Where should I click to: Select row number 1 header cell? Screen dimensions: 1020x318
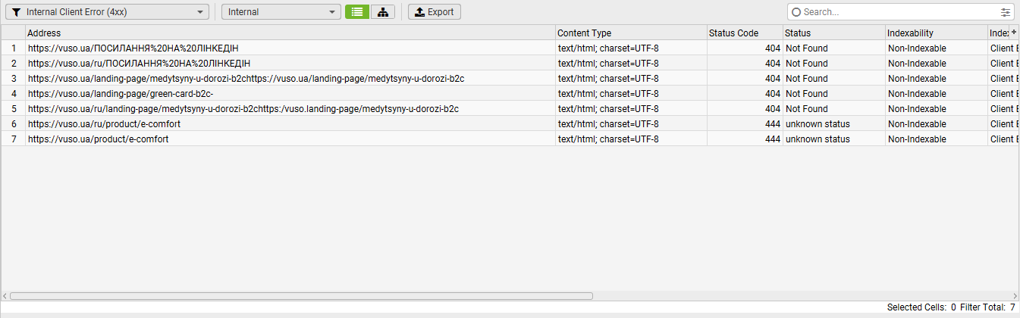click(x=13, y=48)
